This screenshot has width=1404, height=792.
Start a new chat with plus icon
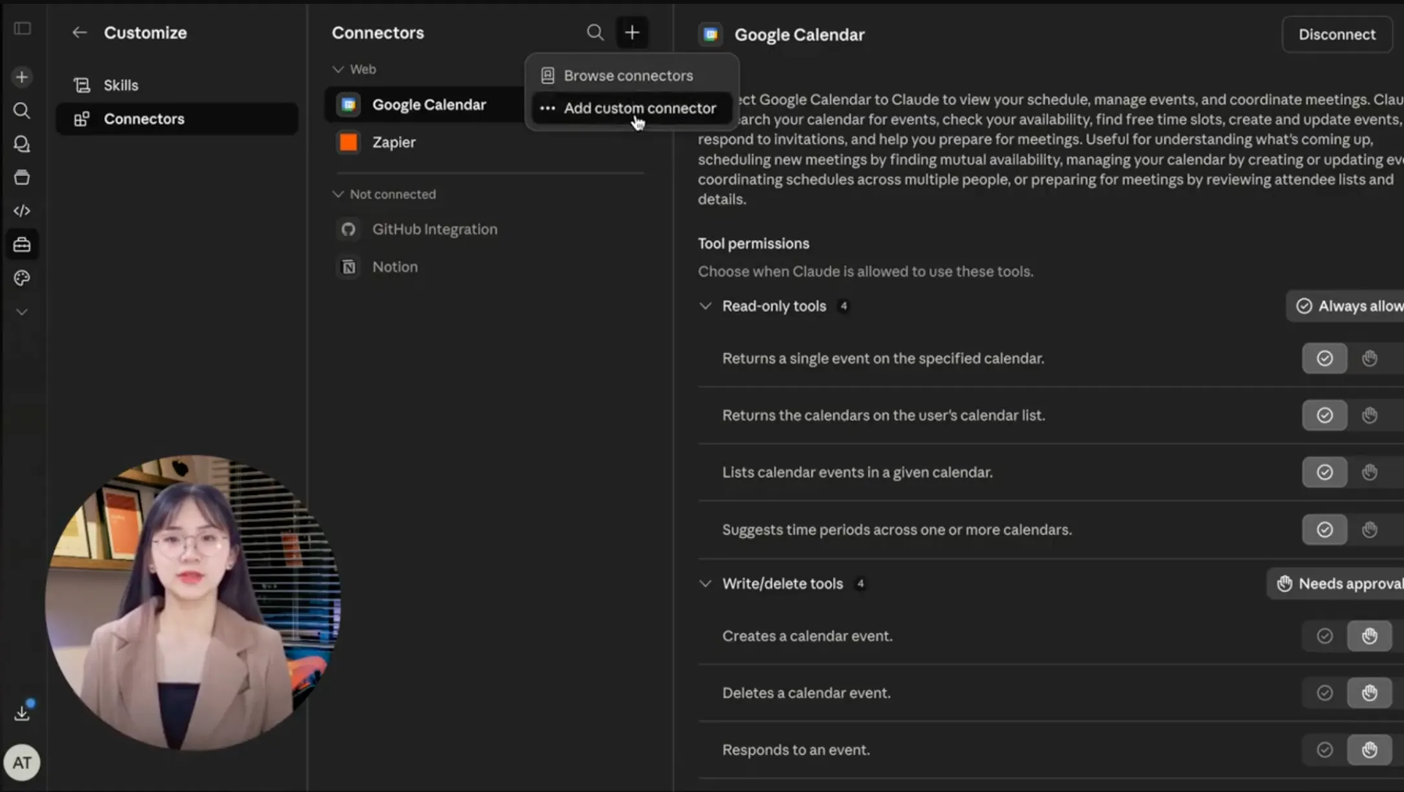click(22, 77)
